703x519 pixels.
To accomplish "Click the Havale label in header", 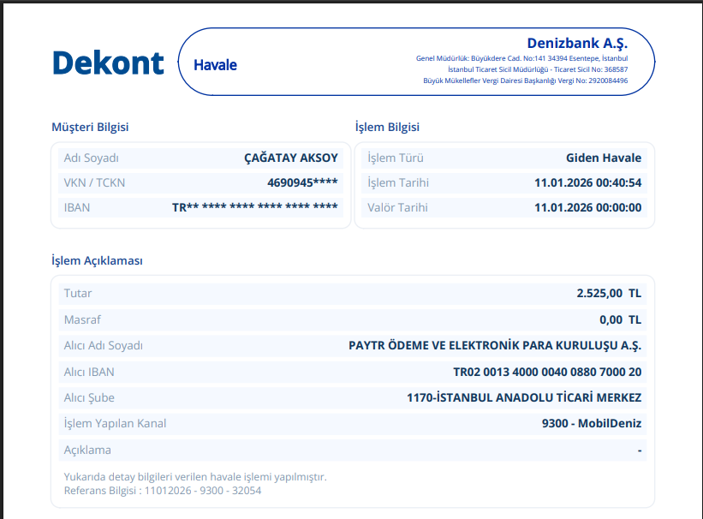I will tap(215, 65).
